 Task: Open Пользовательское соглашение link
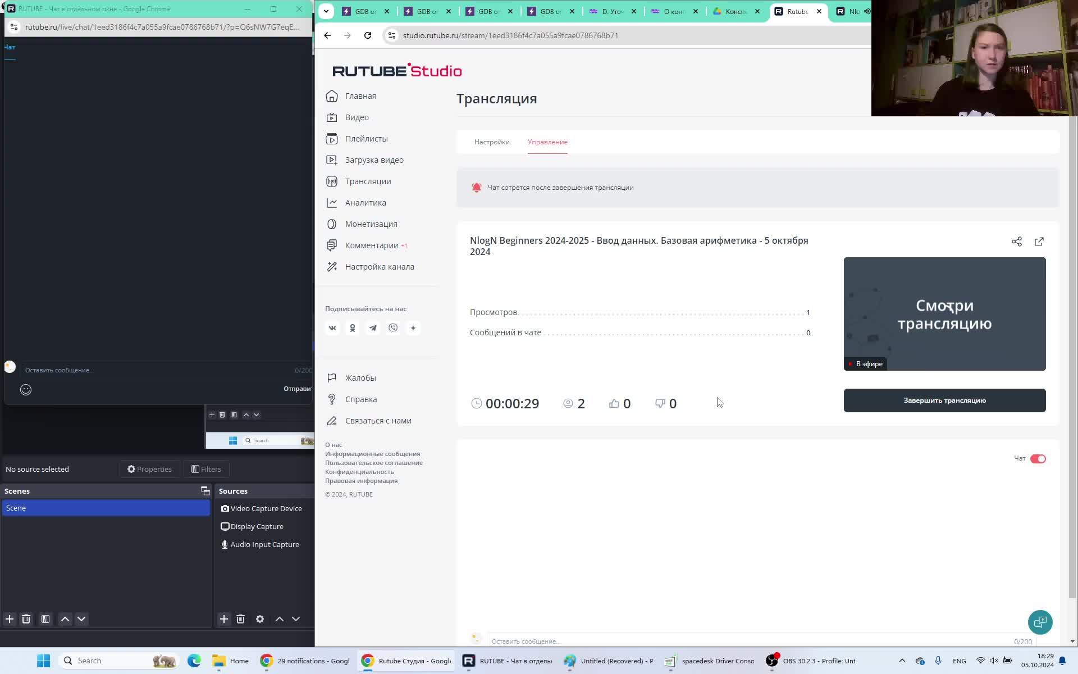[x=374, y=463]
